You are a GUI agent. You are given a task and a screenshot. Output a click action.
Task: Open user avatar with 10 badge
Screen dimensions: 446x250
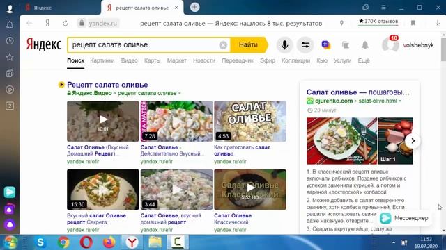[x=390, y=44]
